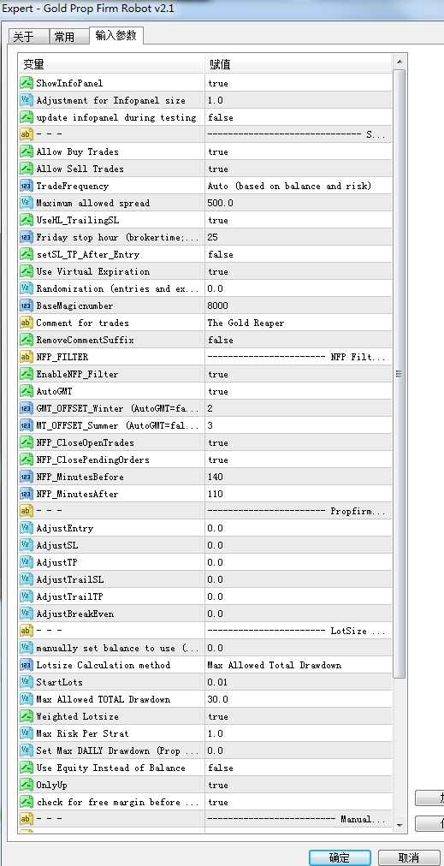Toggle the OnlyUp true value

coord(299,786)
